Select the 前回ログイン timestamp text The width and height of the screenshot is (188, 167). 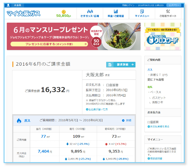[143, 5]
